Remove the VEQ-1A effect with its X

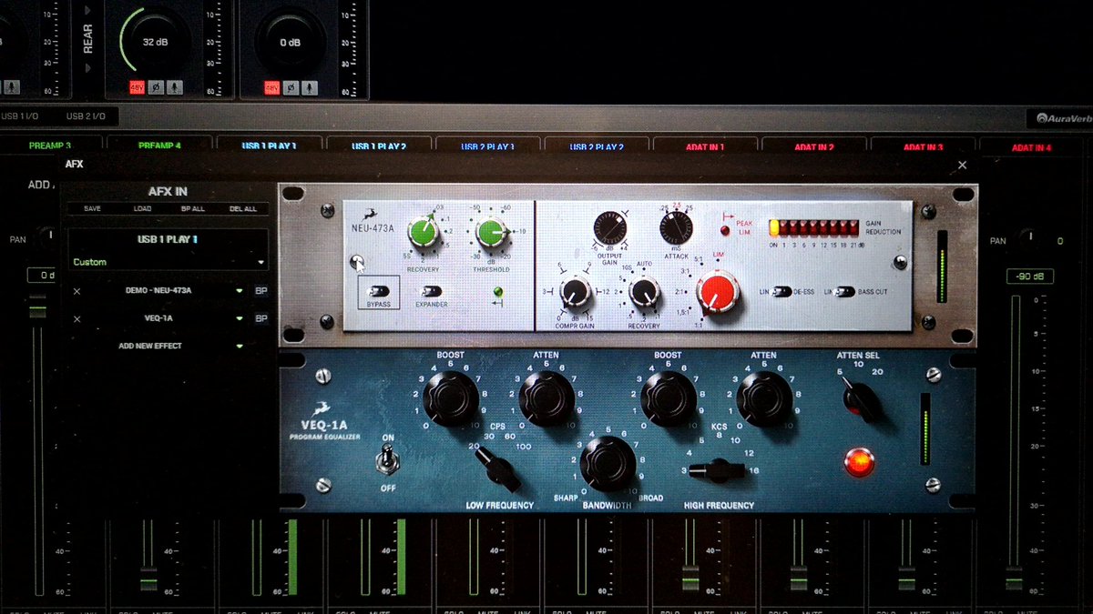(77, 318)
